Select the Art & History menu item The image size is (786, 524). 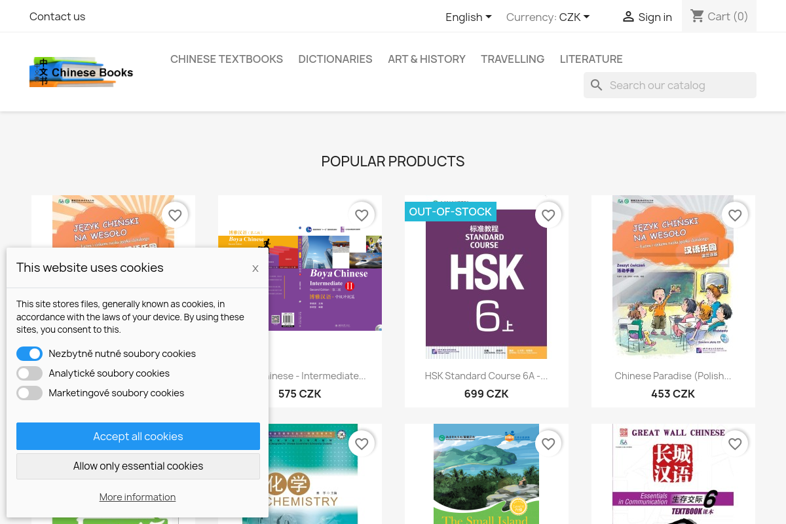[x=426, y=59]
